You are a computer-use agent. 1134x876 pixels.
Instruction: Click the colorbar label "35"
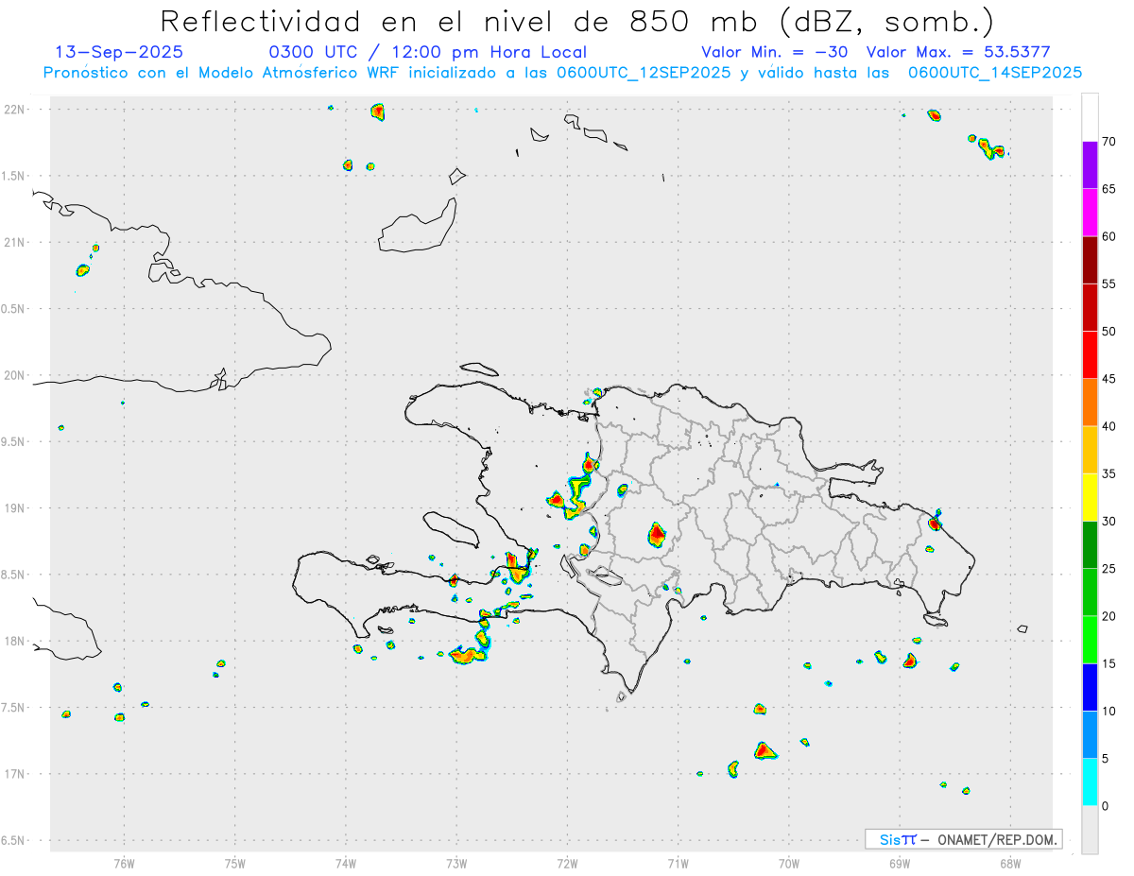(1109, 473)
